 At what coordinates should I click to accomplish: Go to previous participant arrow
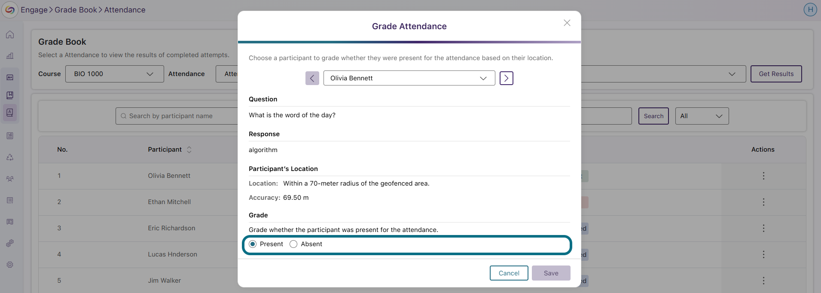[312, 78]
